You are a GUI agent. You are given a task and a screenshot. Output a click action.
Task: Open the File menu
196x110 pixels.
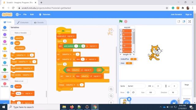[x=25, y=14]
